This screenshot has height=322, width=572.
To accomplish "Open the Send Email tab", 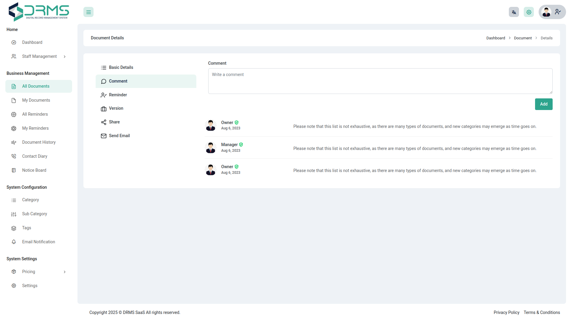I will tap(119, 136).
